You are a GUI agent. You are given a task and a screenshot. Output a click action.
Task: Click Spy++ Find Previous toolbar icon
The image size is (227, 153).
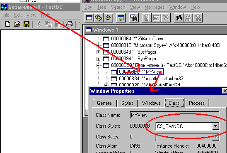[198, 18]
